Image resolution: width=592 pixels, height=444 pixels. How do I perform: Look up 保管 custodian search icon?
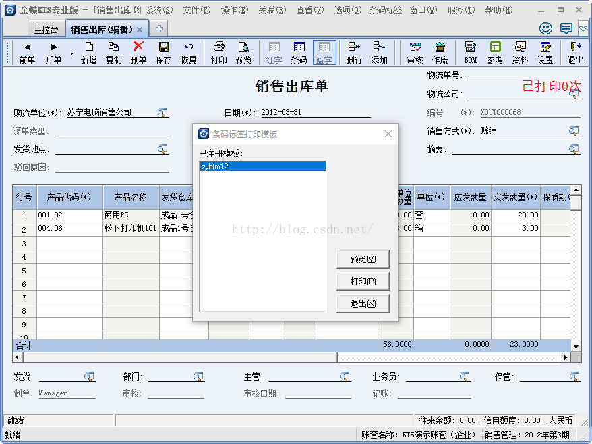[574, 377]
